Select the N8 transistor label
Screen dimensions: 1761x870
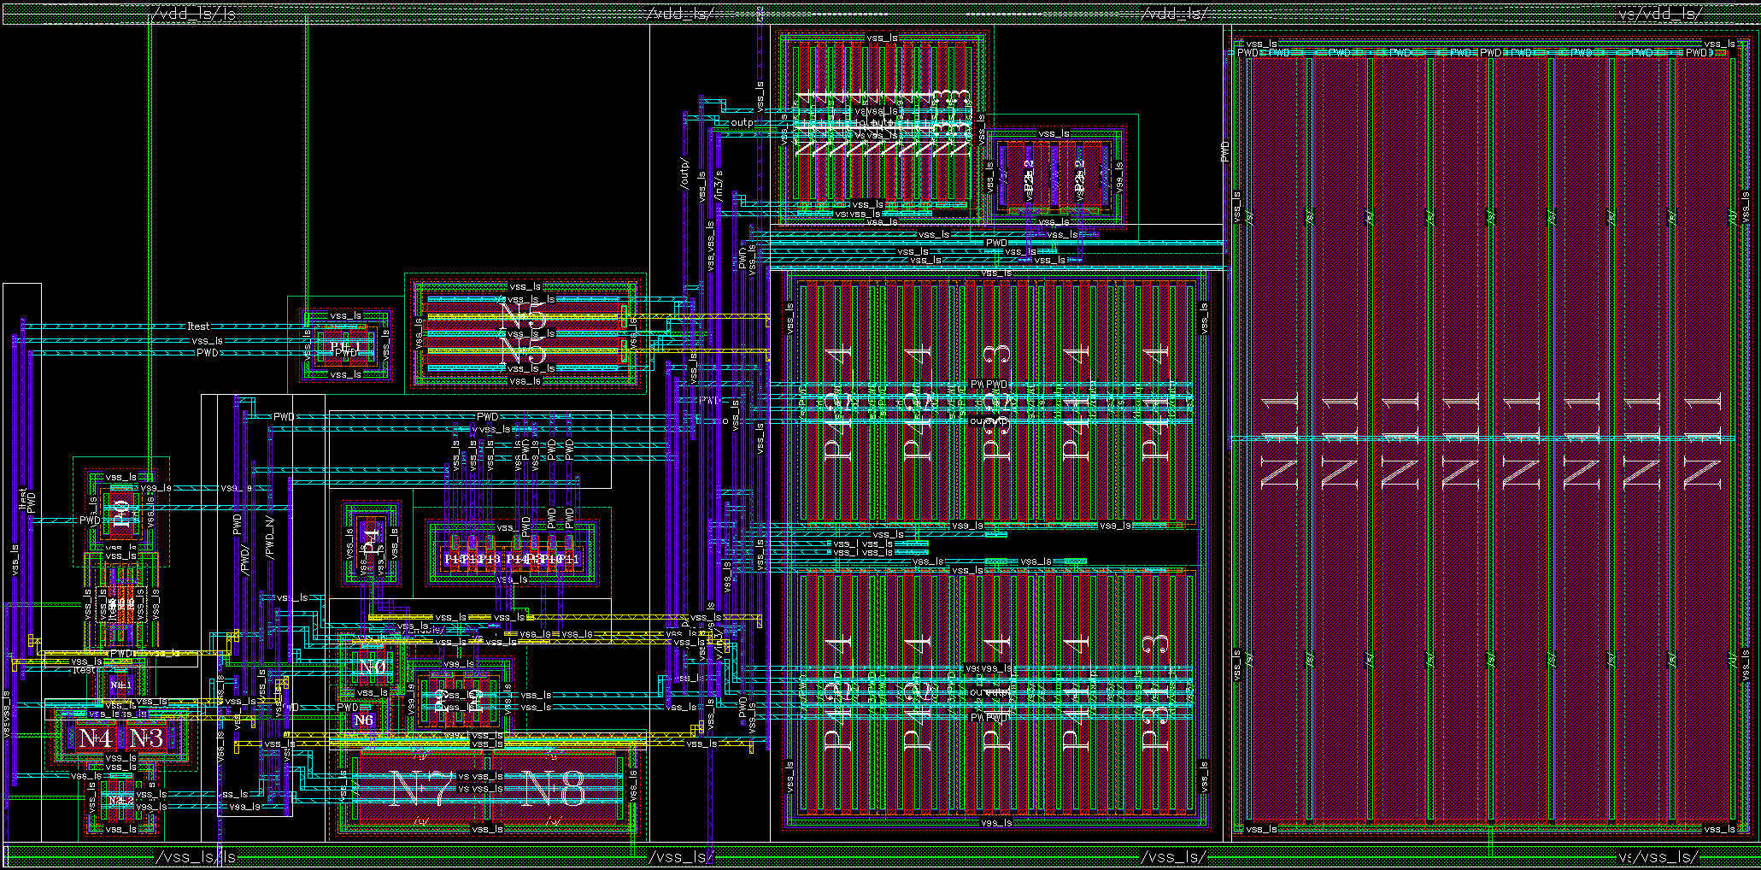pos(553,788)
